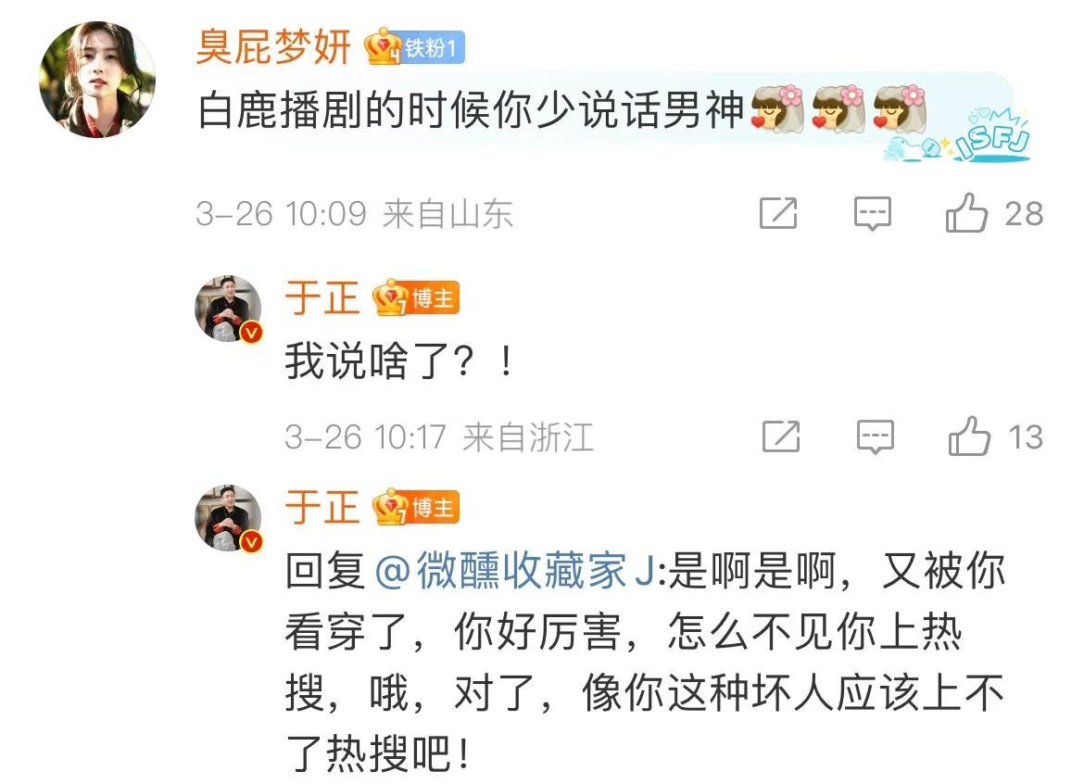Open 于正's username in the second reply
The height and width of the screenshot is (784, 1084).
pos(322,508)
